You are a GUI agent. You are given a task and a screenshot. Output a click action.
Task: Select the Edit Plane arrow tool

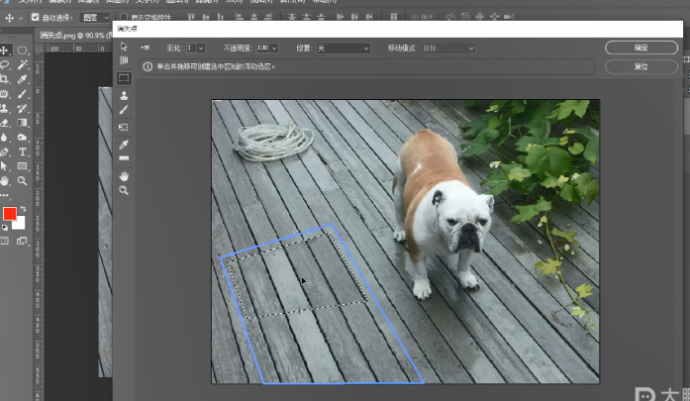coord(124,47)
